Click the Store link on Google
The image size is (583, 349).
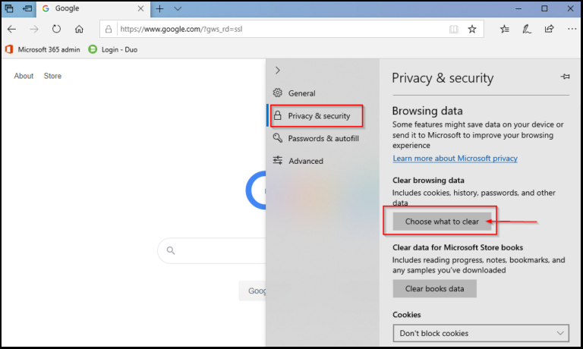point(52,76)
